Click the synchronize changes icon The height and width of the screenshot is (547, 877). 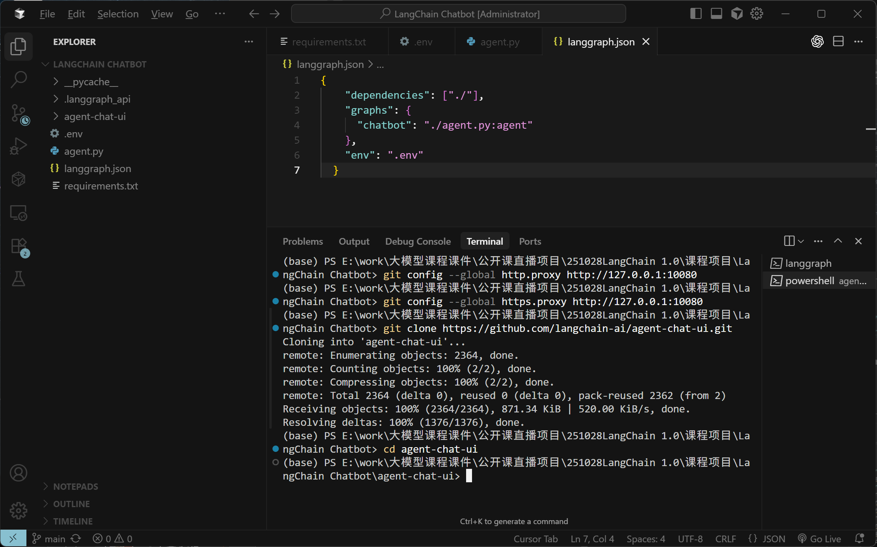(76, 539)
